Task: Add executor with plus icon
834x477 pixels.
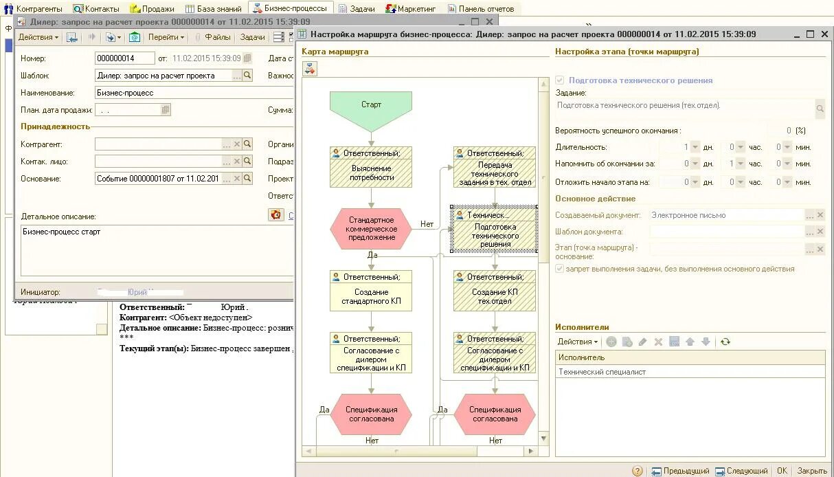Action: pos(611,342)
